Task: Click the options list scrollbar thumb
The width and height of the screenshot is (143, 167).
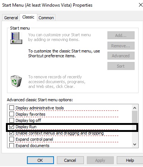Action: [x=135, y=117]
